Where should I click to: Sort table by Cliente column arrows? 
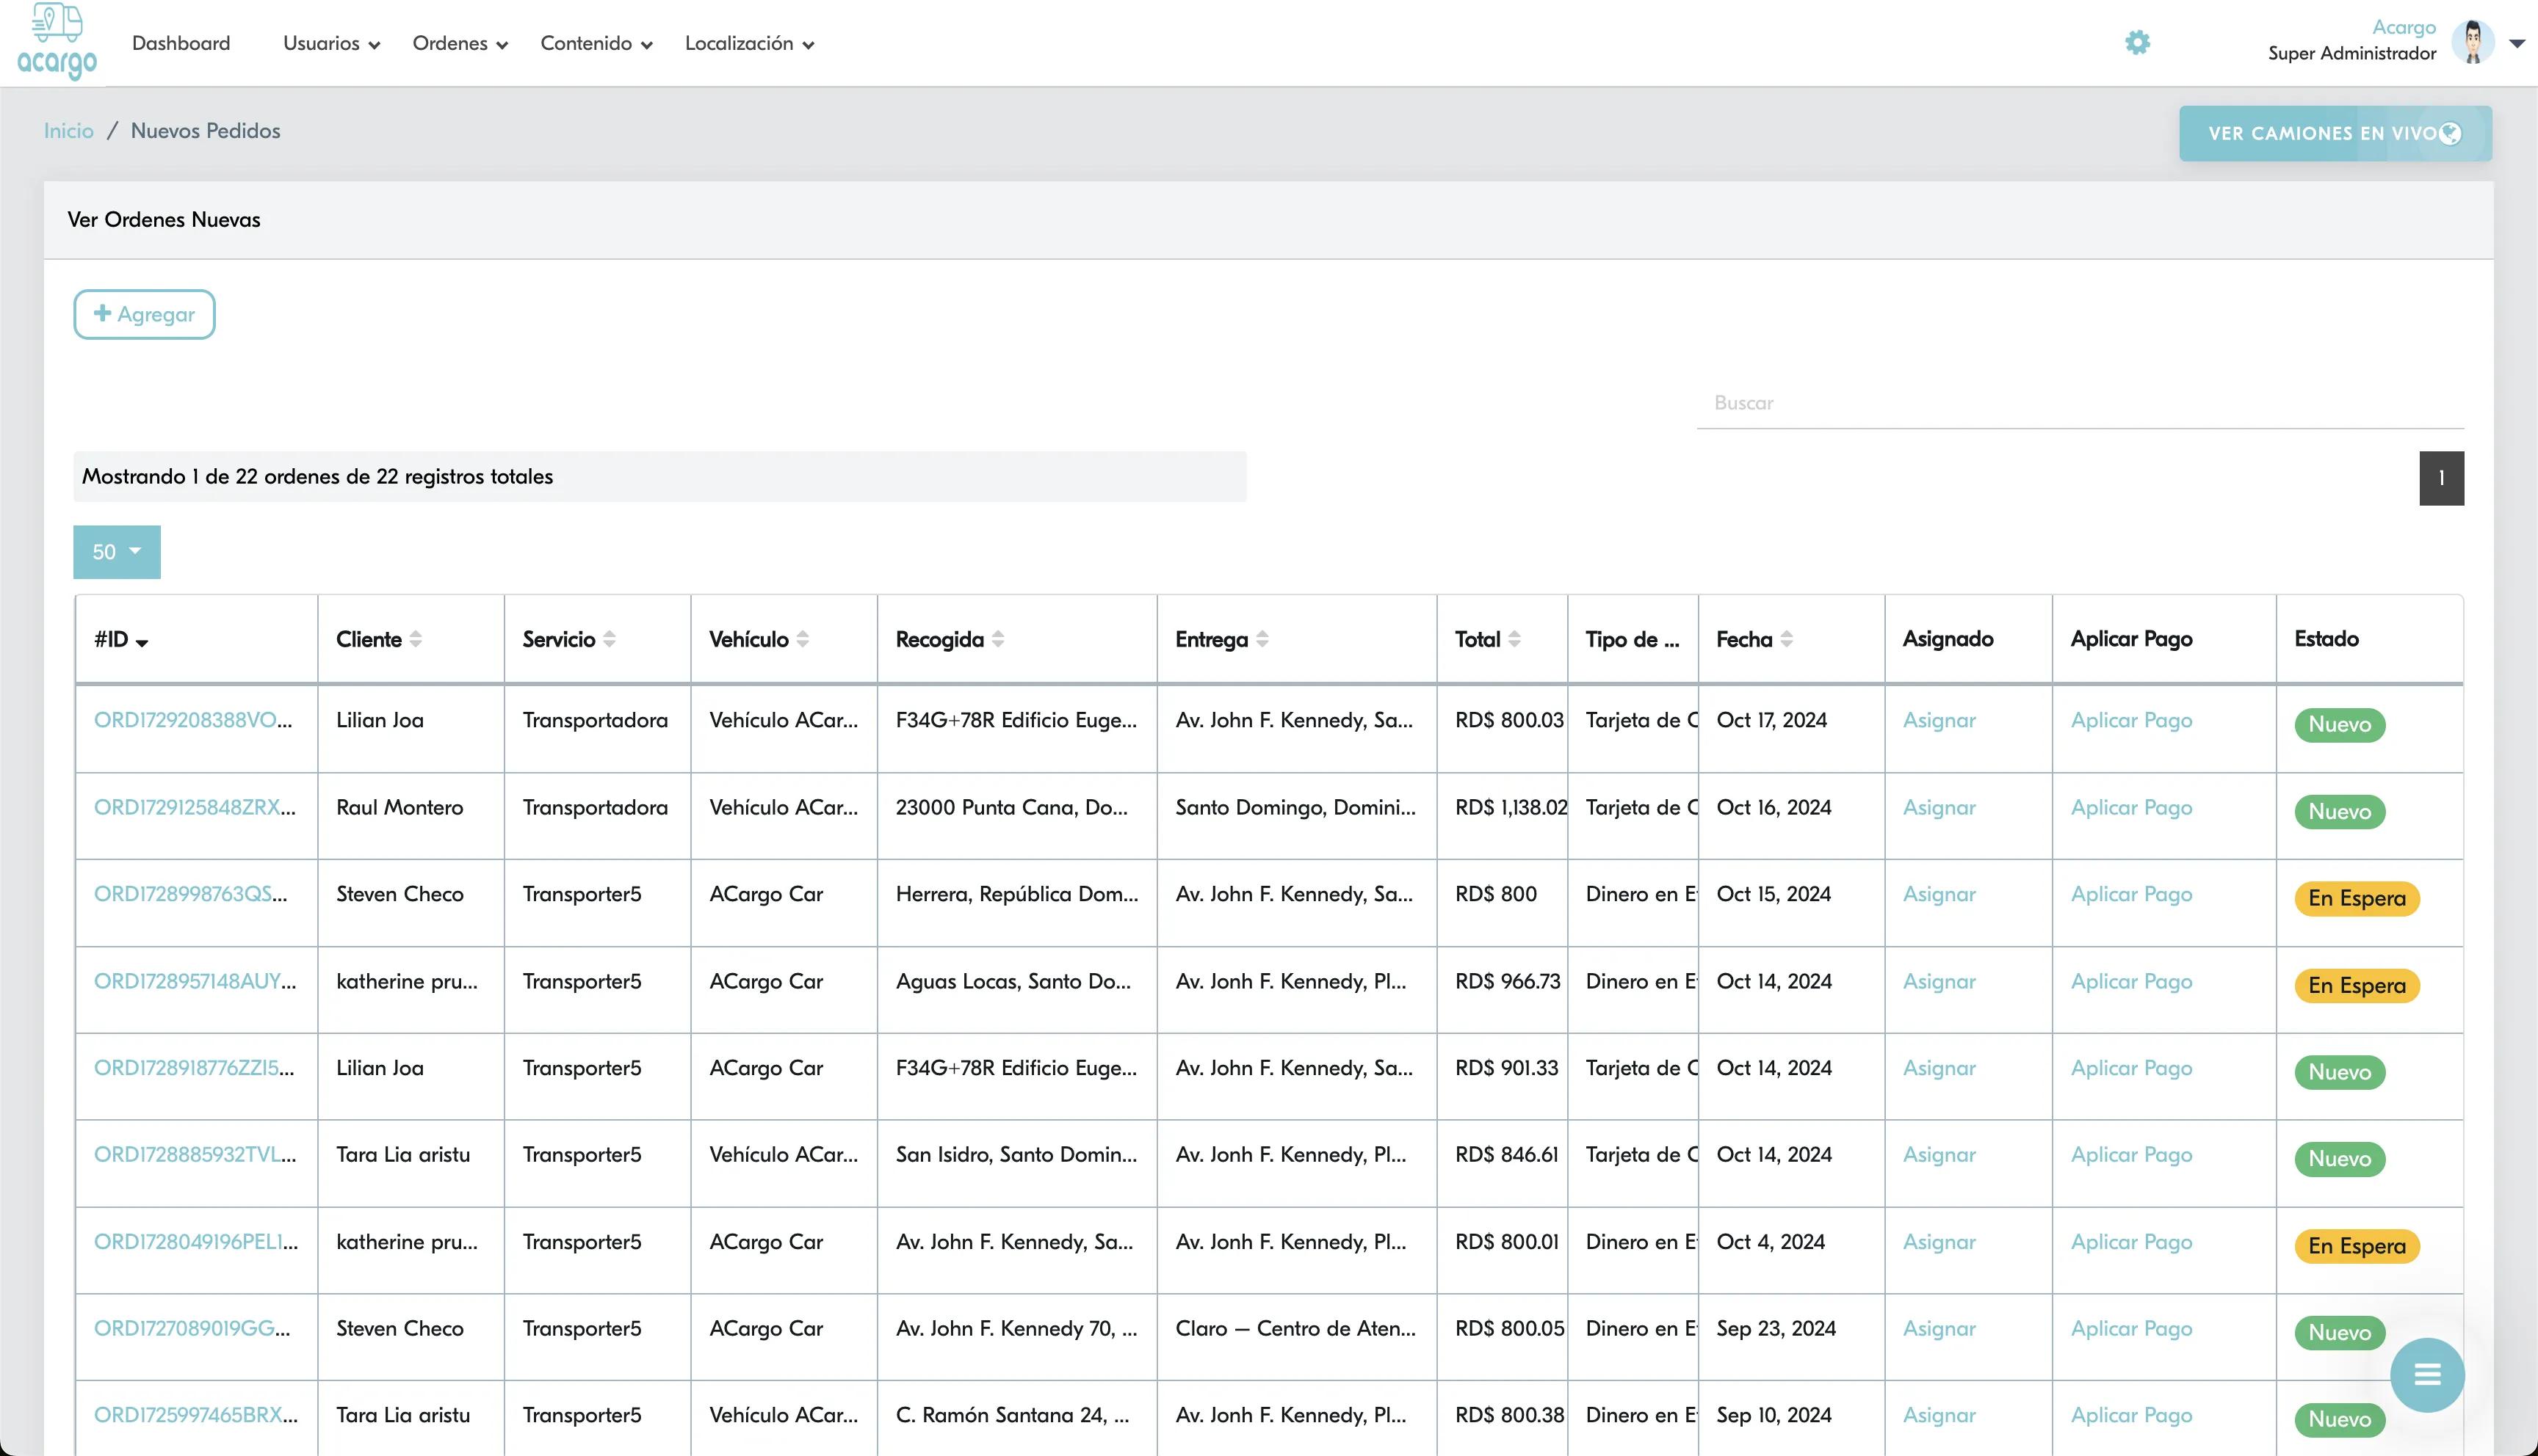click(x=415, y=639)
